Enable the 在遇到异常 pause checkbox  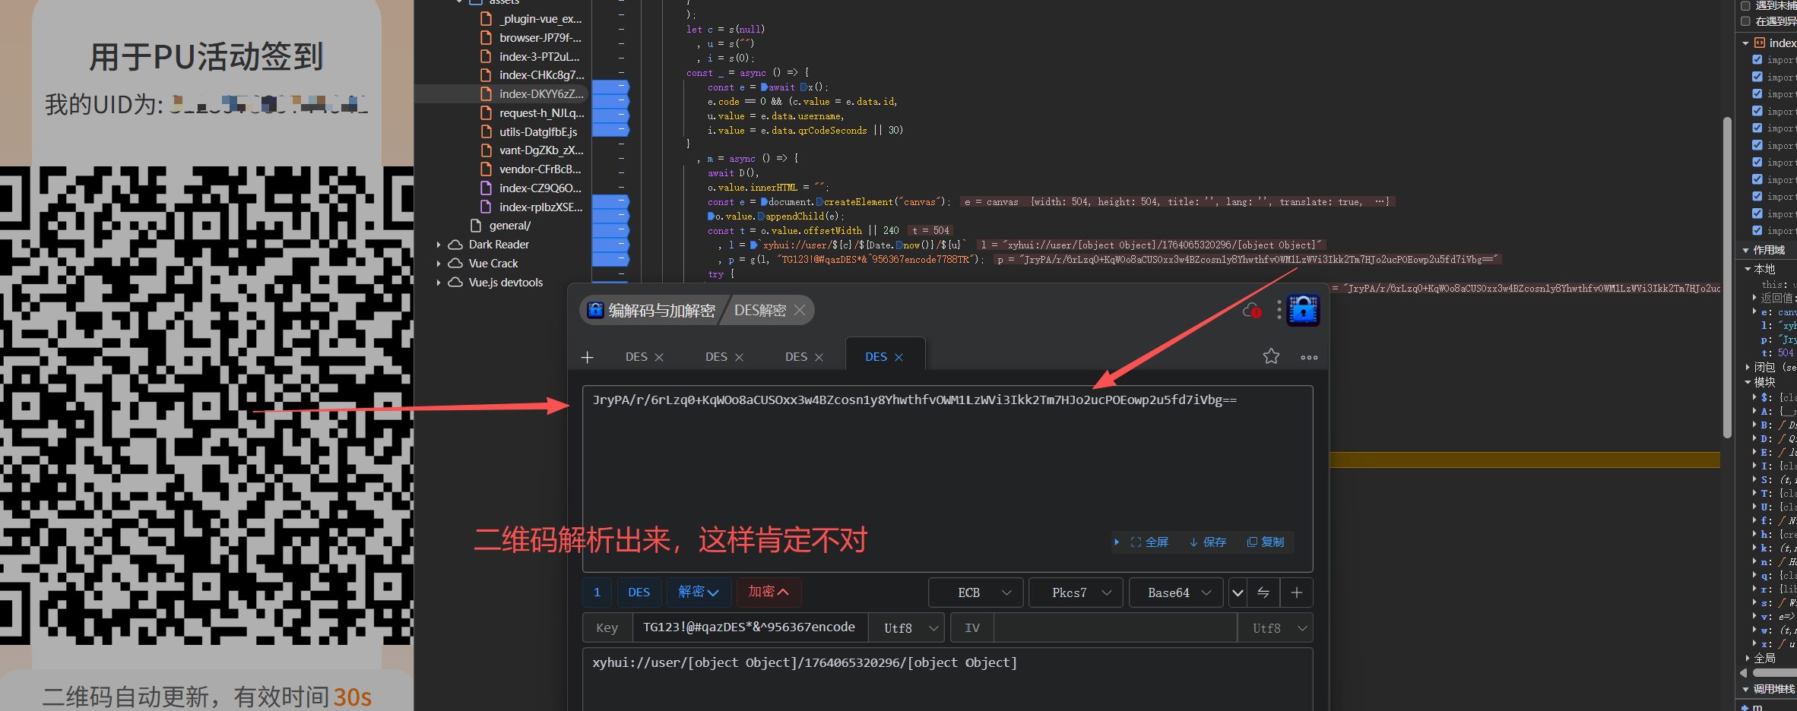click(x=1745, y=21)
